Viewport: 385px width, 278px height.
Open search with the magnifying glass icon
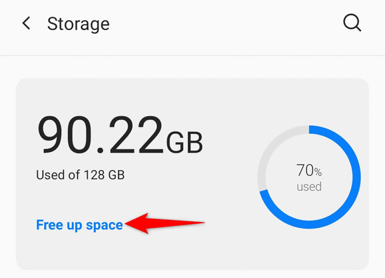352,24
